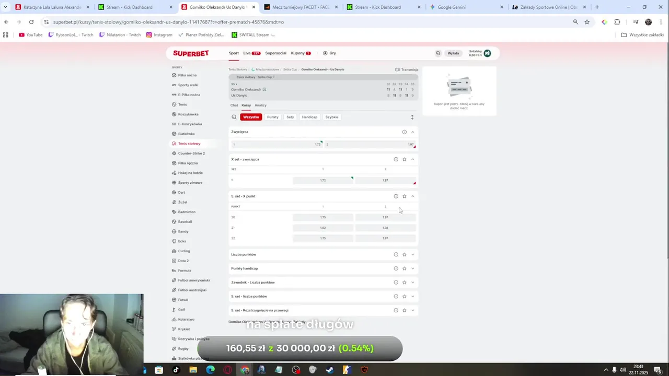Collapse X set - zwycięzca market

pos(412,159)
